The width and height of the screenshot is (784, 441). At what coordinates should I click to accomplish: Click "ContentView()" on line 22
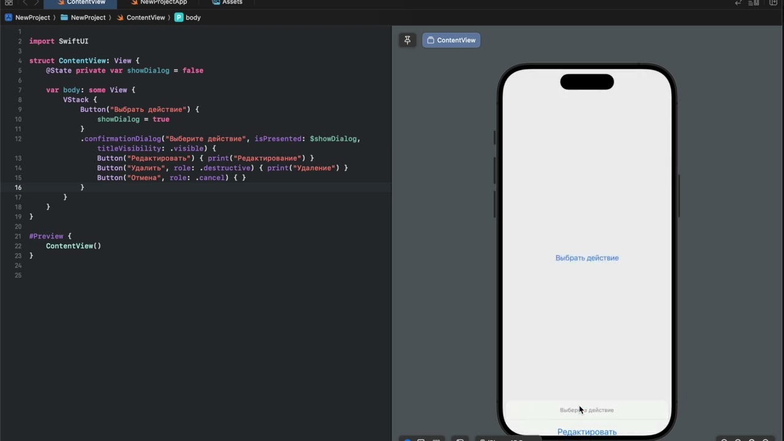(x=73, y=246)
